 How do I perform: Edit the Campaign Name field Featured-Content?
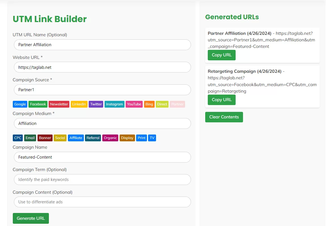click(102, 157)
